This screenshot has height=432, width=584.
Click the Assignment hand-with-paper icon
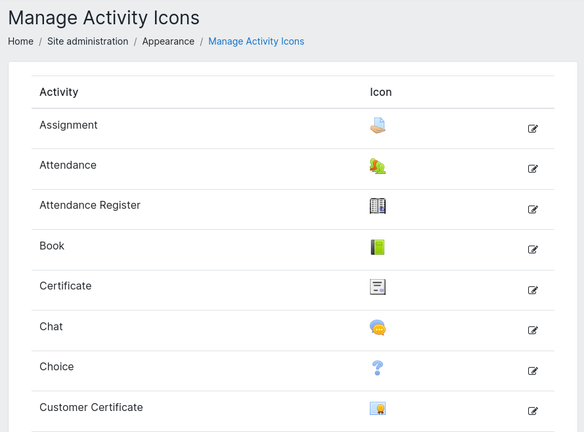tap(378, 125)
